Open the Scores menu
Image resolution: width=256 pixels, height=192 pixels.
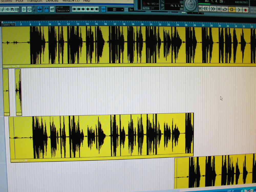point(6,1)
